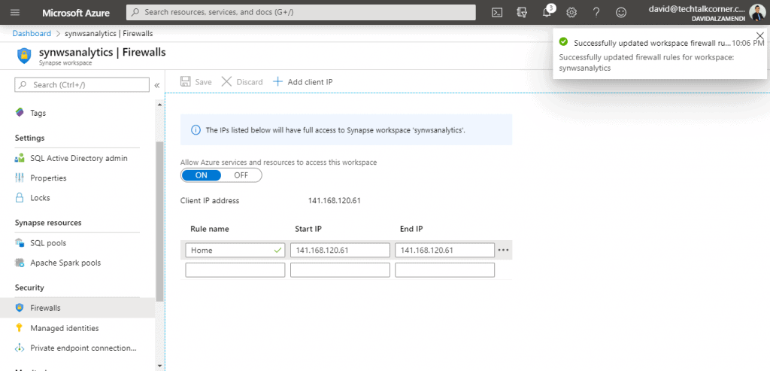The height and width of the screenshot is (371, 770).
Task: Click the Discard button label
Action: click(250, 82)
